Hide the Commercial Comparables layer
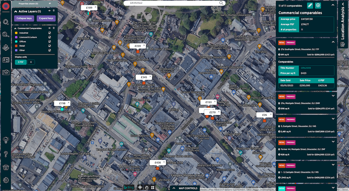Screen dimensions: 349x191 (x=49, y=28)
